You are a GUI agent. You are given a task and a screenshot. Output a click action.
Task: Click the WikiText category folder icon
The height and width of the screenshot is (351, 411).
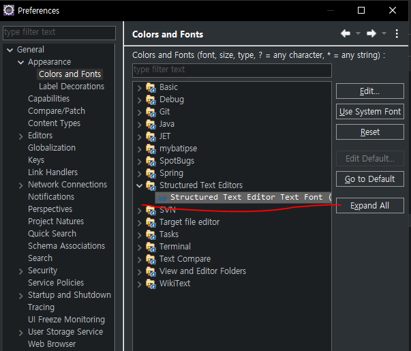click(x=151, y=284)
